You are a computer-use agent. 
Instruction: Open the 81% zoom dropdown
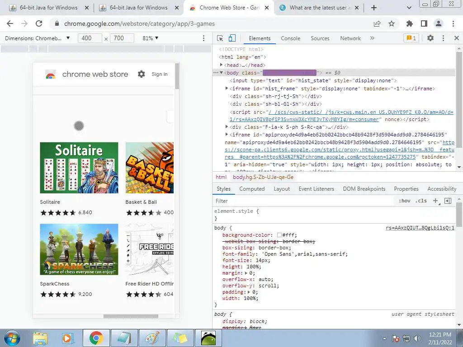150,38
